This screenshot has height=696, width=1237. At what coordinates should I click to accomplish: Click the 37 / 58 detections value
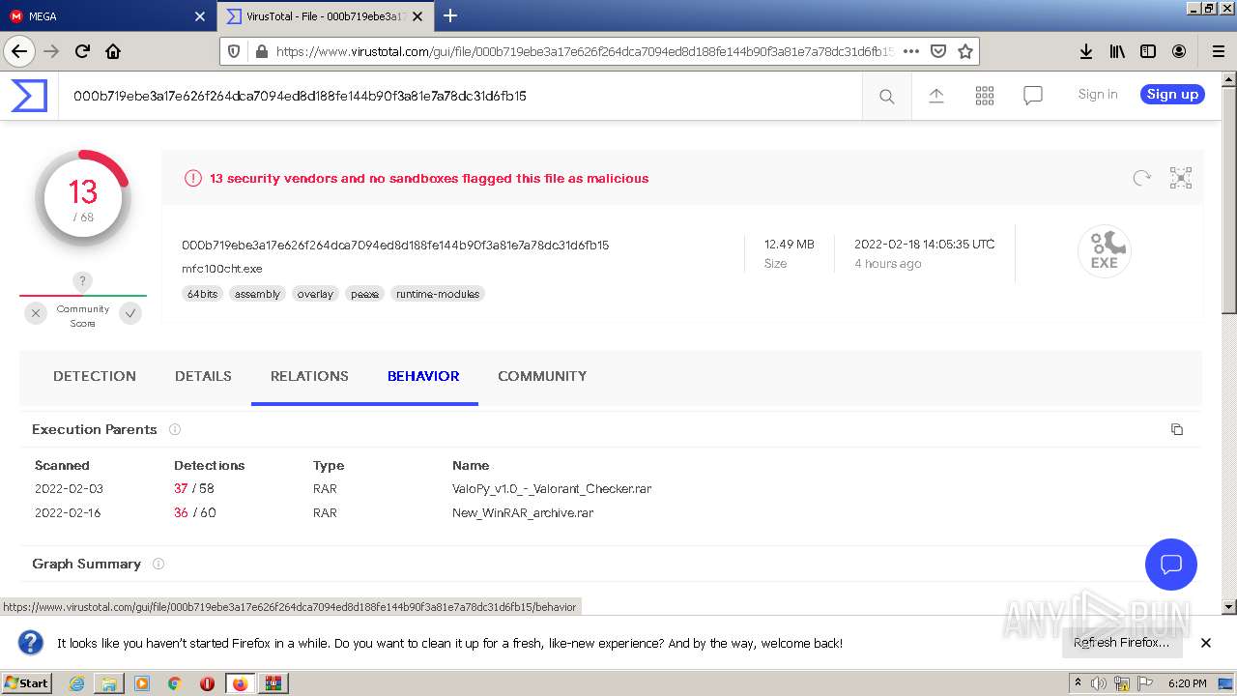click(x=194, y=489)
